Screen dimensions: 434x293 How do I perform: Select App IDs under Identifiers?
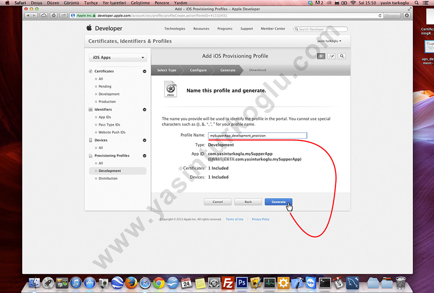105,117
